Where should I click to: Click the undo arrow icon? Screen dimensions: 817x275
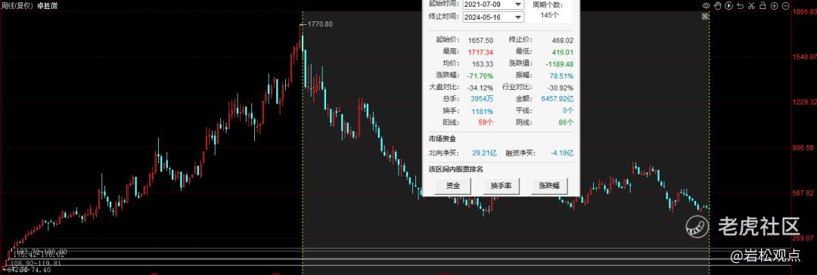click(x=741, y=6)
